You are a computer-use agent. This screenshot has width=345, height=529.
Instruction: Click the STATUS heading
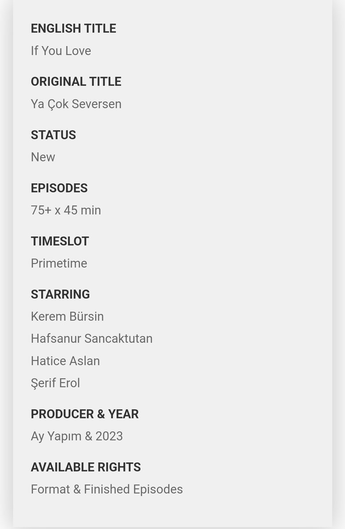click(53, 135)
